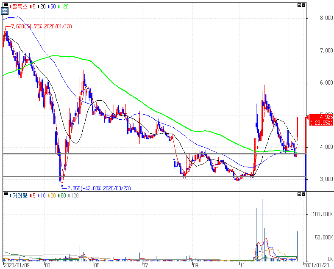Click the 4,000 price axis label
Image resolution: width=334 pixels, height=269 pixels.
pyautogui.click(x=326, y=147)
